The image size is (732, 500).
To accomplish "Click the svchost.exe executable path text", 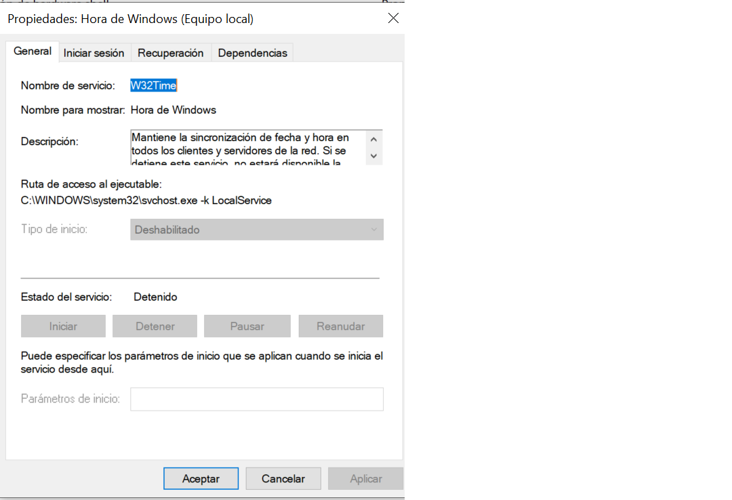I will (x=146, y=201).
